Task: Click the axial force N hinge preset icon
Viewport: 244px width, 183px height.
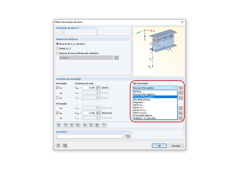Action: tap(59, 125)
